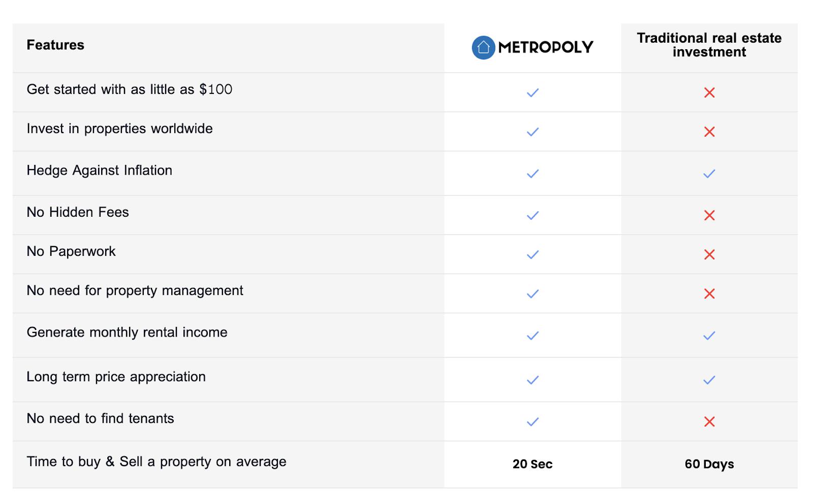Click Traditional red X for No Paperwork
The image size is (813, 498).
tap(709, 254)
